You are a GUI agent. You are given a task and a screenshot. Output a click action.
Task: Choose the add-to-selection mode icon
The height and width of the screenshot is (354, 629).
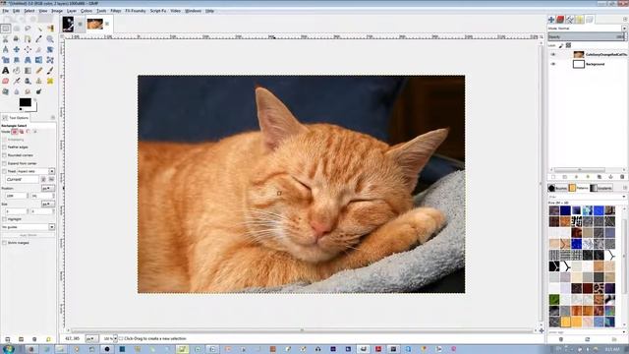[x=22, y=132]
